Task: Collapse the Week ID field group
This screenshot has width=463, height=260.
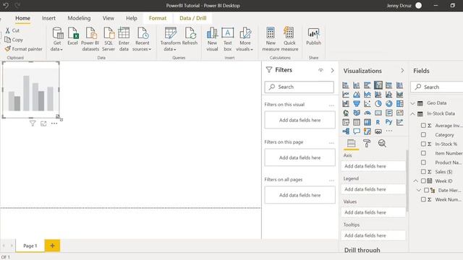Action: (416, 181)
